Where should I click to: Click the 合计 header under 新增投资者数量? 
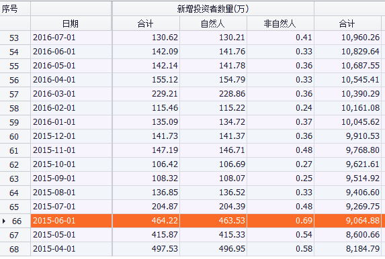[145, 23]
